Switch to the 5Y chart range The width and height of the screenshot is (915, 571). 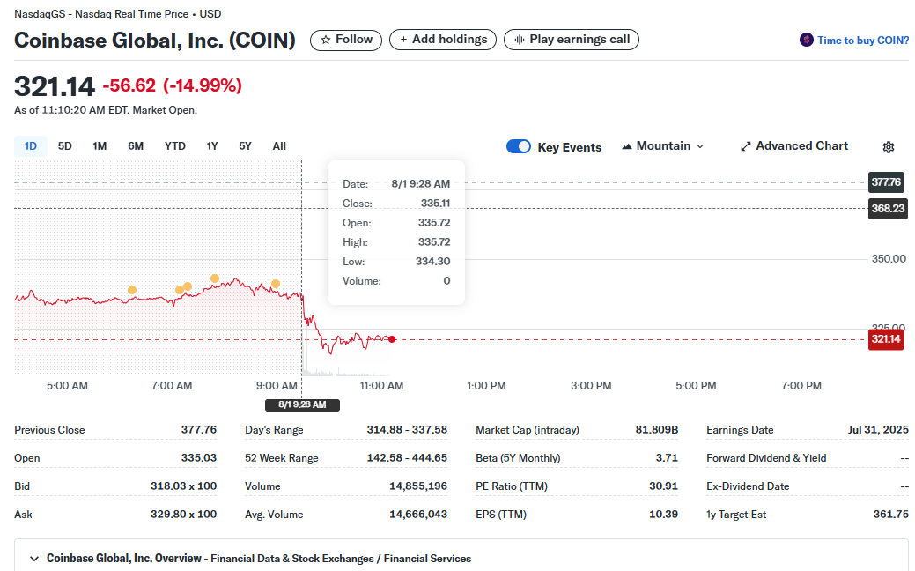[245, 146]
